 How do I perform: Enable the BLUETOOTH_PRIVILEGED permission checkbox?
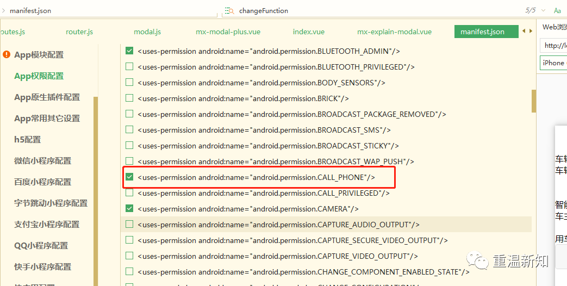click(129, 66)
